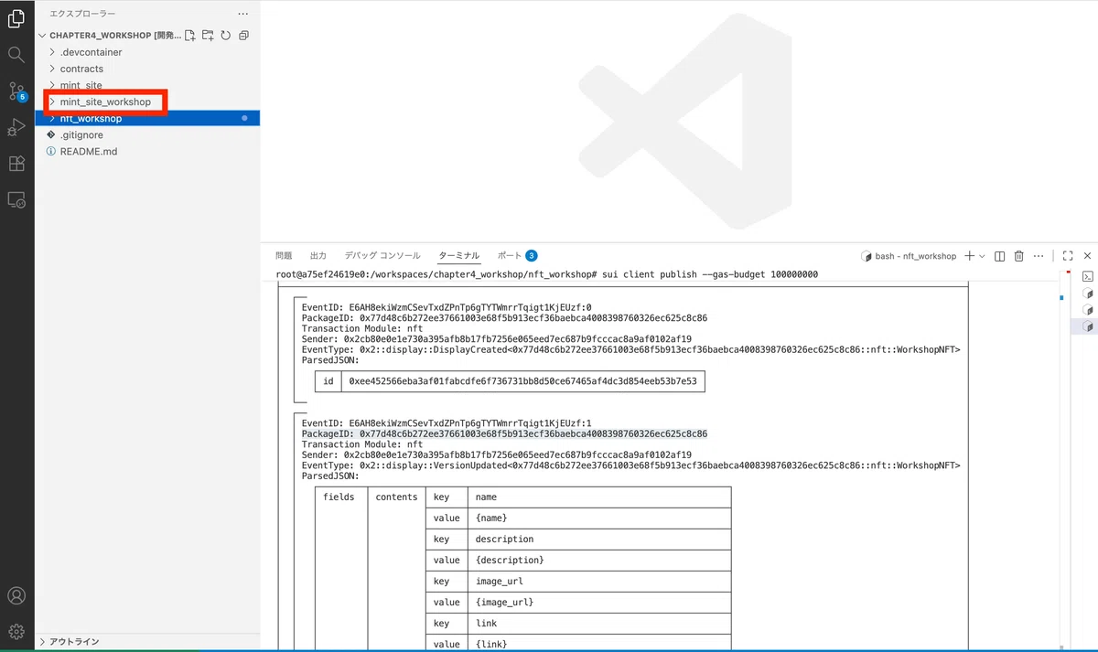
Task: Open the README.md file
Action: click(89, 151)
